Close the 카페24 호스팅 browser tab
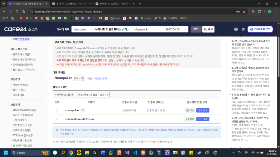280x157 pixels. pyautogui.click(x=46, y=4)
